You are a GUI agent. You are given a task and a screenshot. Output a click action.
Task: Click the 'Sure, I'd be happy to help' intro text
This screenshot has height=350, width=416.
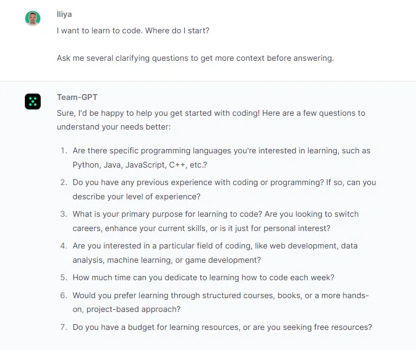click(211, 120)
